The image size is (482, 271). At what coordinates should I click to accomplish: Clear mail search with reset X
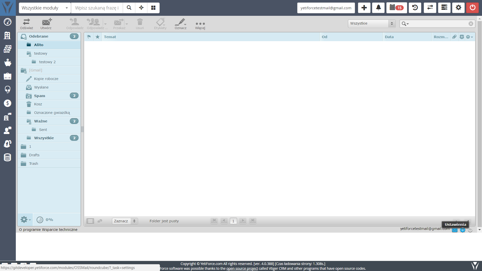[471, 24]
